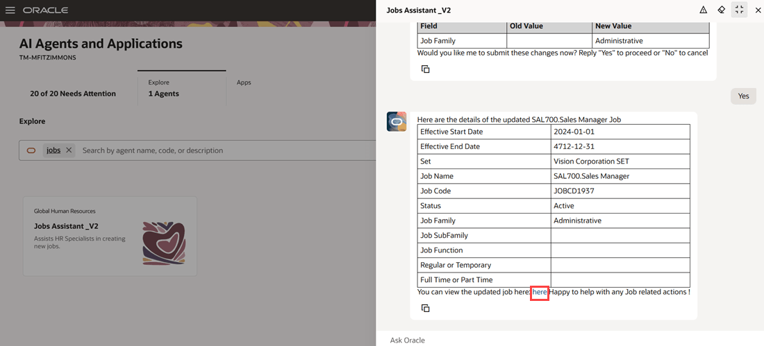
Task: Click the AI Agents and Applications heading
Action: pos(101,44)
